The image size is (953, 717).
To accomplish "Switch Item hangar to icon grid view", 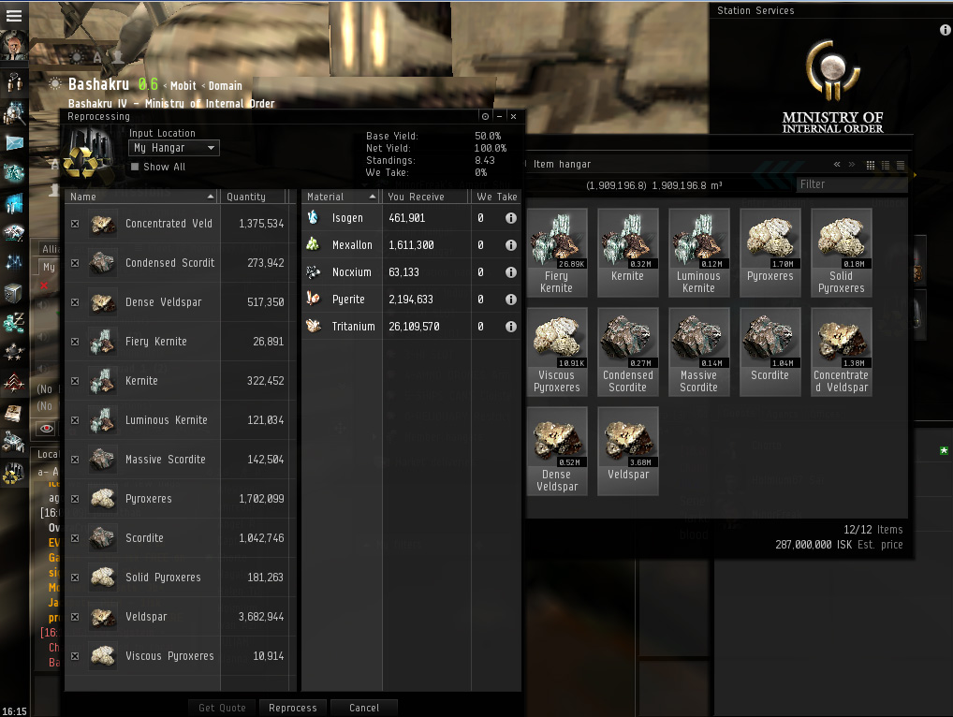I will click(871, 165).
